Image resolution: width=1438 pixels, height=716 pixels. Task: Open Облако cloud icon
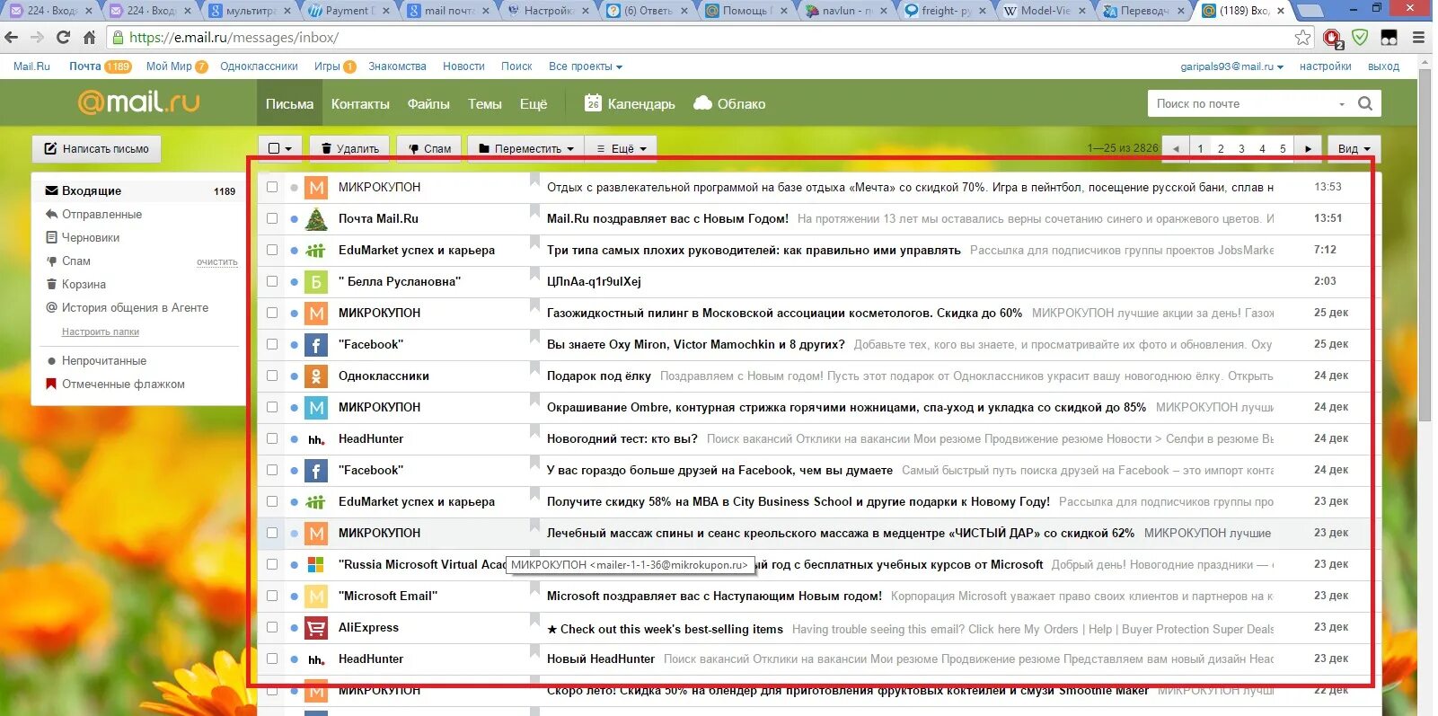pyautogui.click(x=703, y=103)
